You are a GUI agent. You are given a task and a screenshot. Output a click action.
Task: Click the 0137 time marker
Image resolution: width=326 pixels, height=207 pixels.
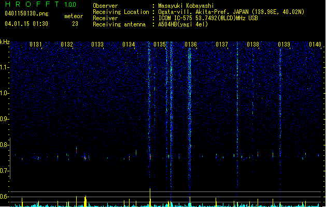click(x=222, y=45)
